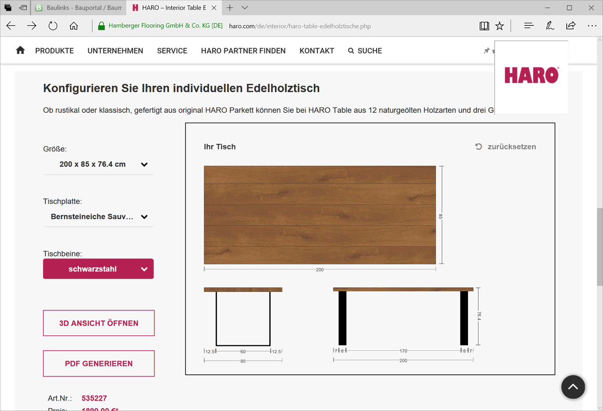
Task: Click the heading 'Konfigurieren Sie Ihren individuellen Edelholztisch'
Action: [182, 88]
